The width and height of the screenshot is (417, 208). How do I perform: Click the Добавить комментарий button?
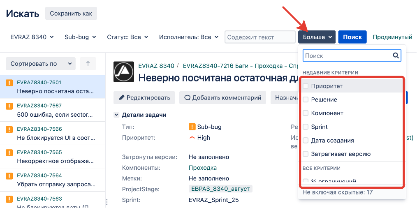pos(223,97)
